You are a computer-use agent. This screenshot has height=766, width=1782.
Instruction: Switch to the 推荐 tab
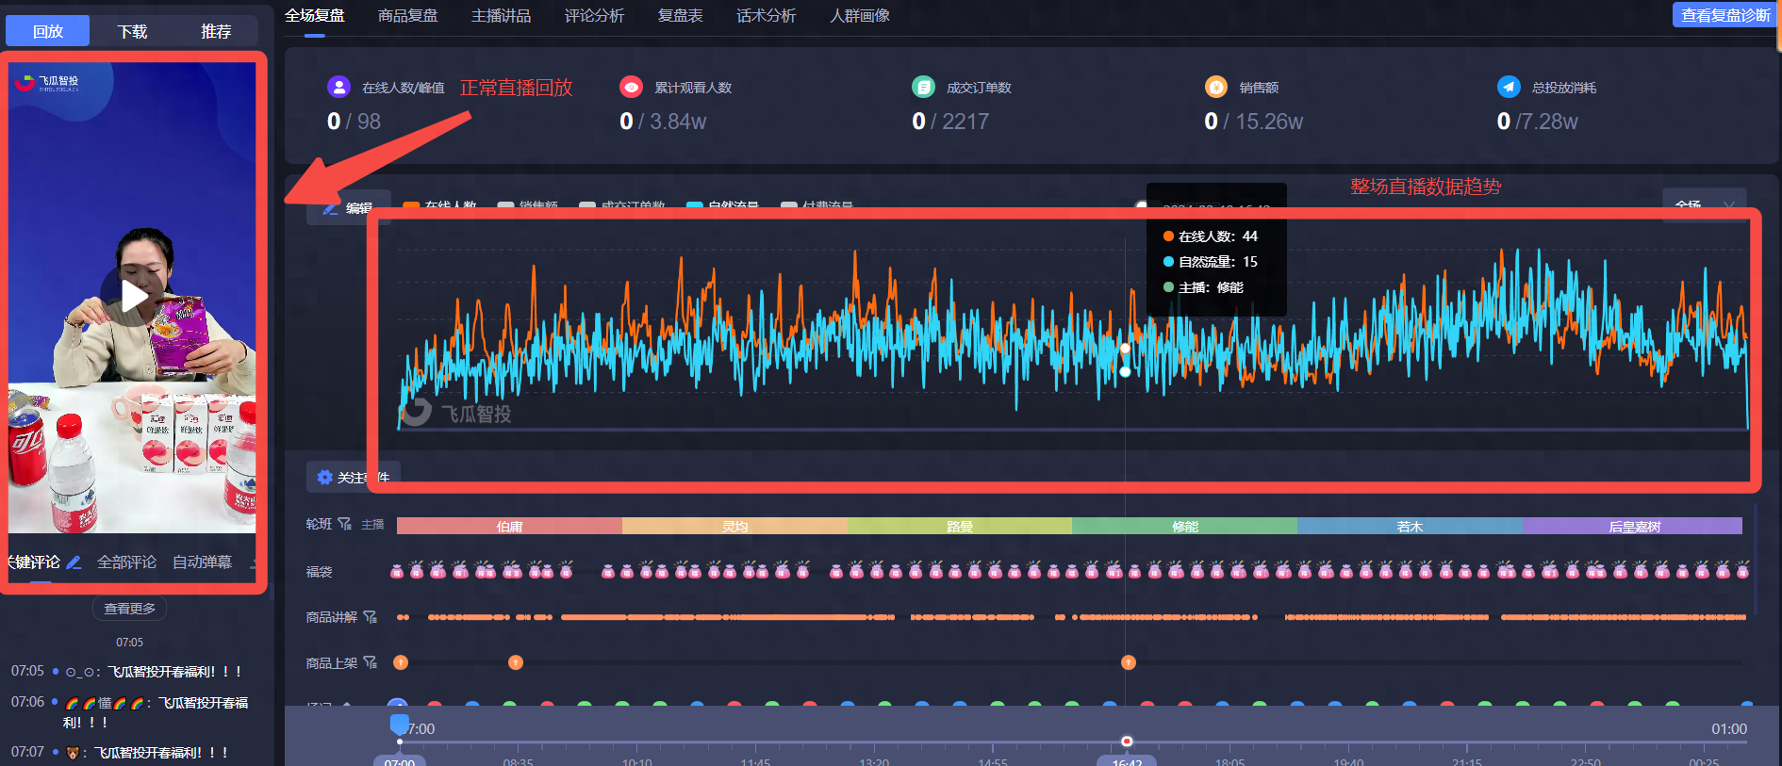click(x=216, y=31)
